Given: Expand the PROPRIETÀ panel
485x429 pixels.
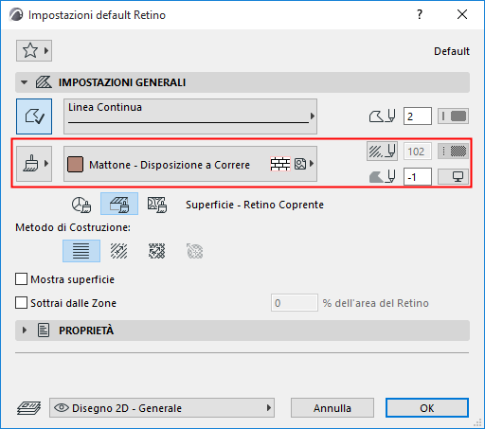Looking at the screenshot, I should tap(24, 331).
